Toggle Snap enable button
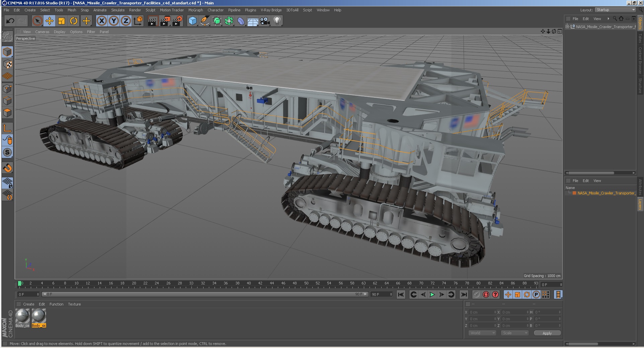 7,152
